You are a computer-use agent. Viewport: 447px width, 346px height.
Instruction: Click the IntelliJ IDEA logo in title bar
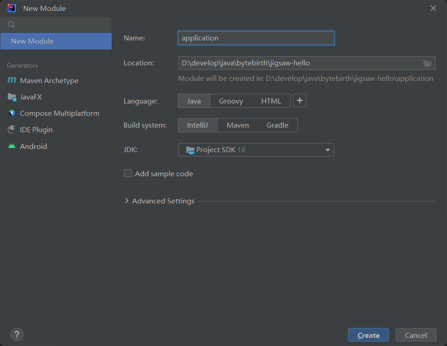pos(12,8)
